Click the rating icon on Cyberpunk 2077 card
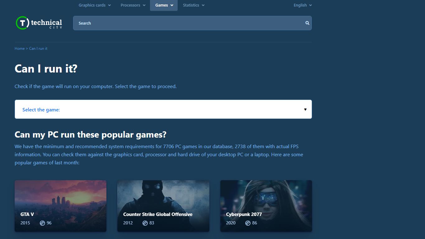The image size is (425, 239). [248, 223]
